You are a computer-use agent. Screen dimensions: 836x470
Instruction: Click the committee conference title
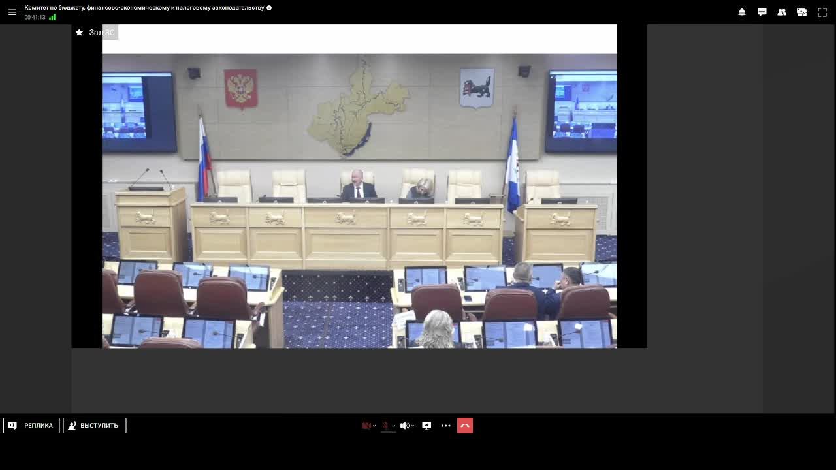[144, 8]
